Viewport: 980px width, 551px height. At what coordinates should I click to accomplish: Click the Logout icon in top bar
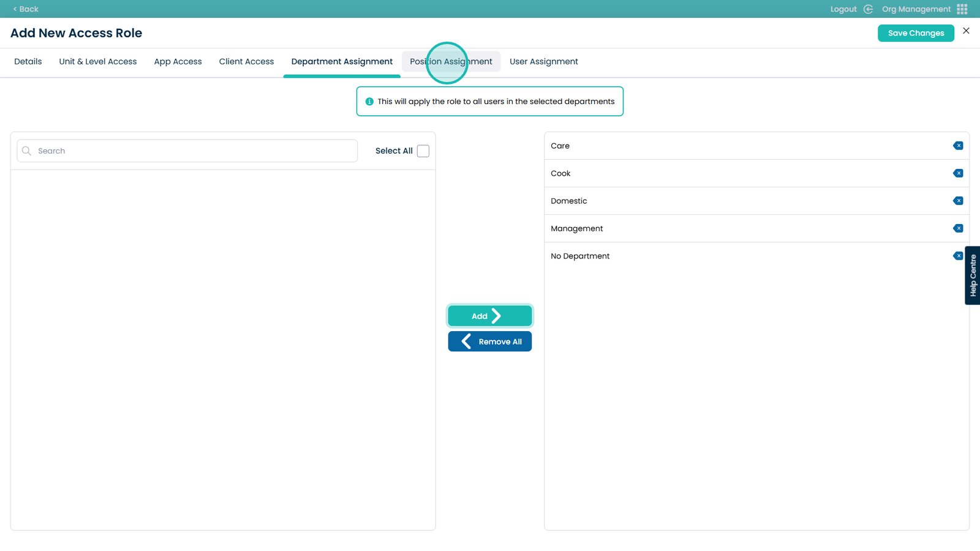click(868, 9)
